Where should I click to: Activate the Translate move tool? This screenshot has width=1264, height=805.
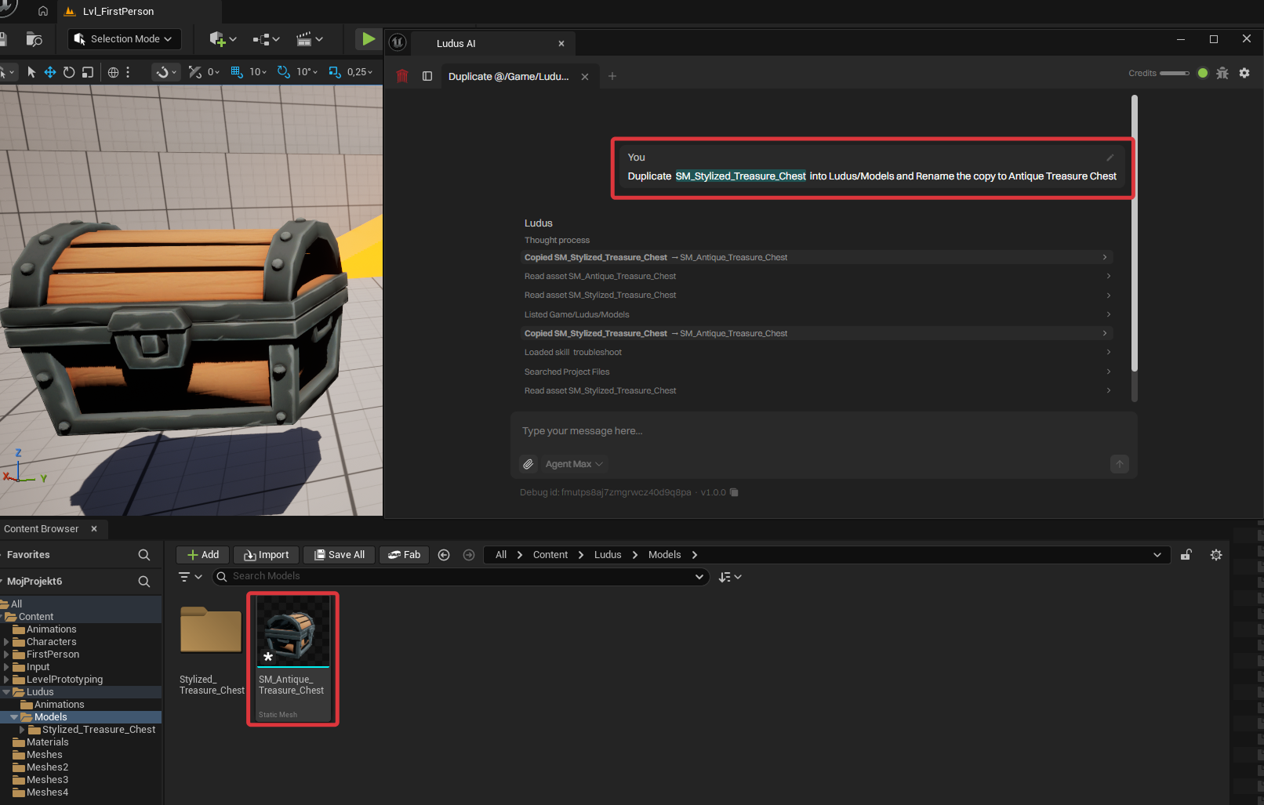pyautogui.click(x=49, y=72)
